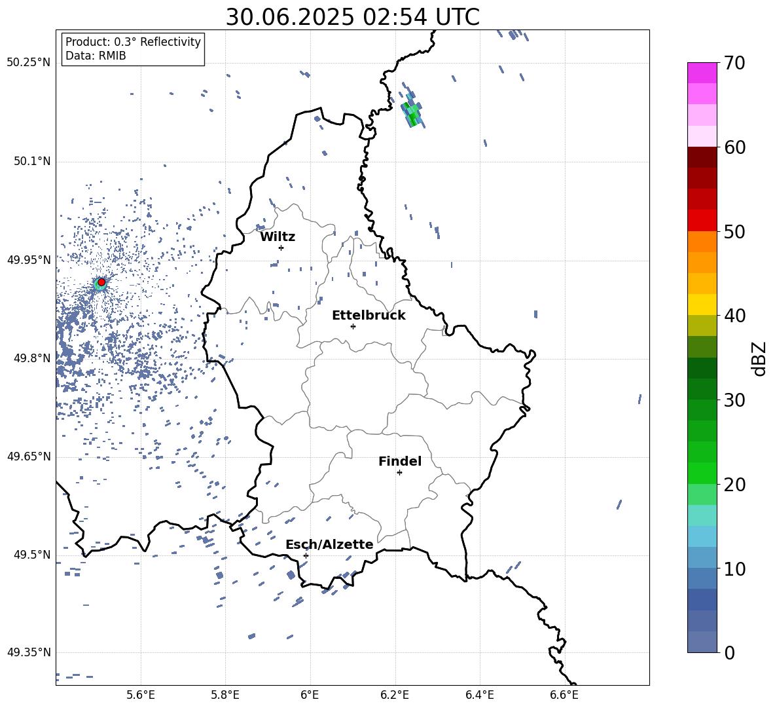775x708 pixels.
Task: Click the Wiltz city label
Action: 278,237
